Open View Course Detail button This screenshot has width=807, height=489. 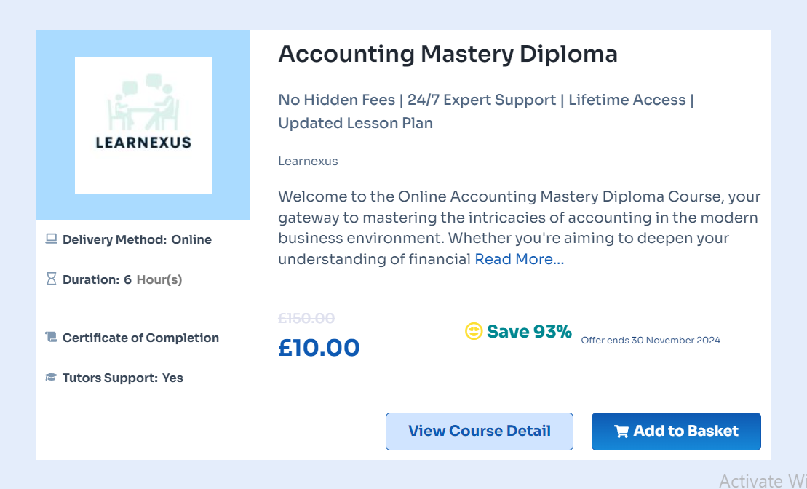[x=479, y=431]
